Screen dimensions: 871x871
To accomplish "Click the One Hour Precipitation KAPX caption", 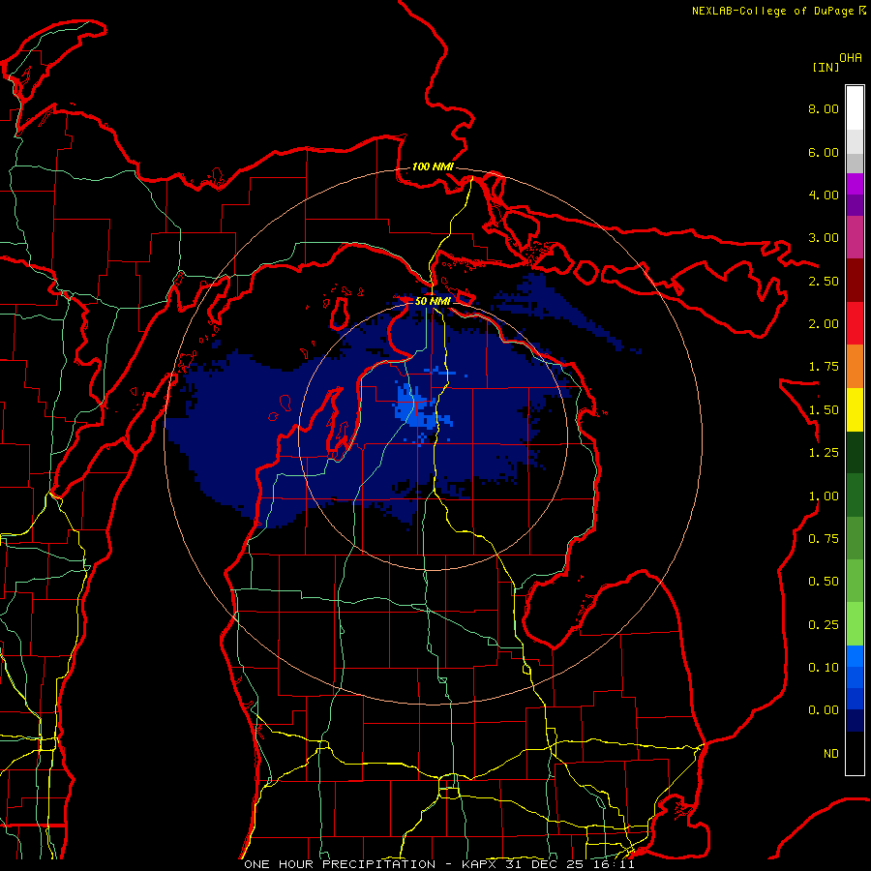I will point(438,864).
